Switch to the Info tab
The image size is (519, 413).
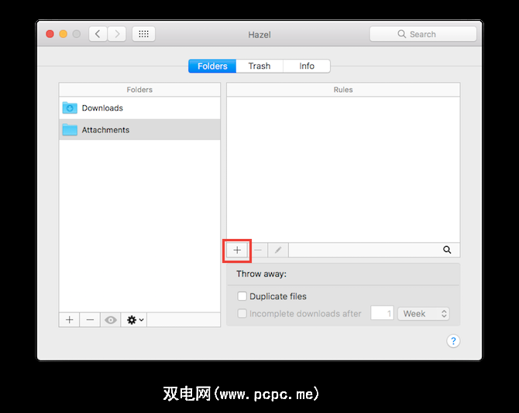coord(307,66)
